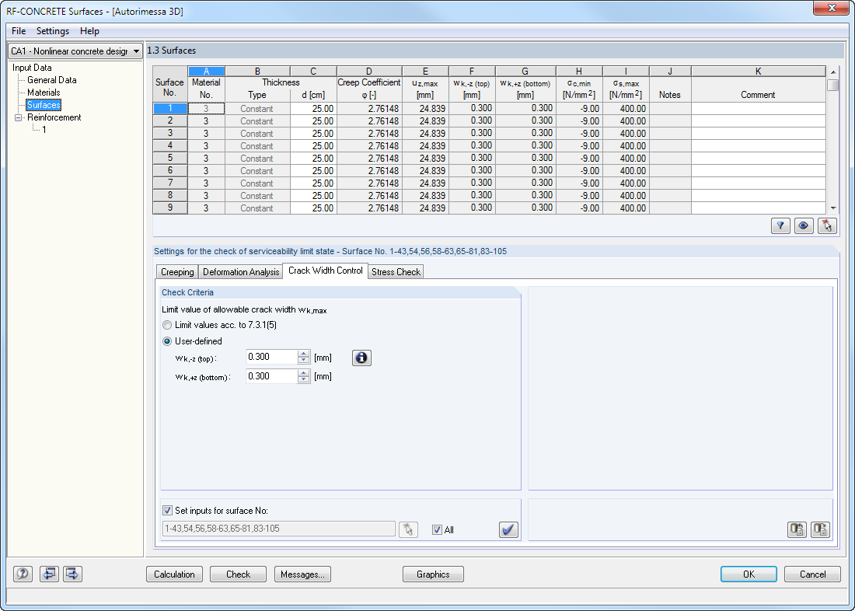Collapse the Reinforcement tree node
This screenshot has height=611, width=855.
pos(19,117)
